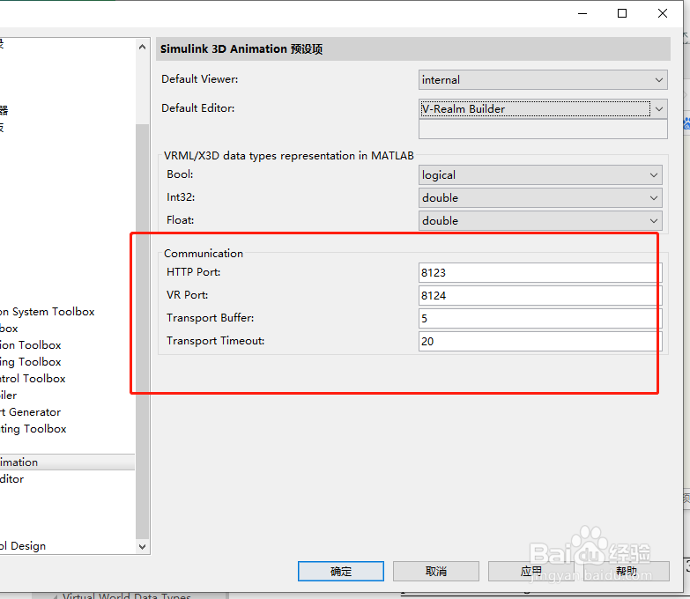Click the tree panel scroll up arrow

(x=142, y=47)
